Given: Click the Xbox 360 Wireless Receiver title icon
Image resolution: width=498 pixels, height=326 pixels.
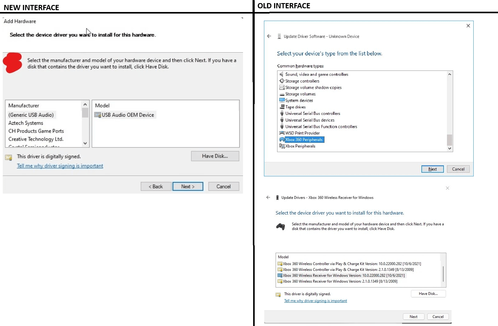Looking at the screenshot, I should click(x=277, y=198).
